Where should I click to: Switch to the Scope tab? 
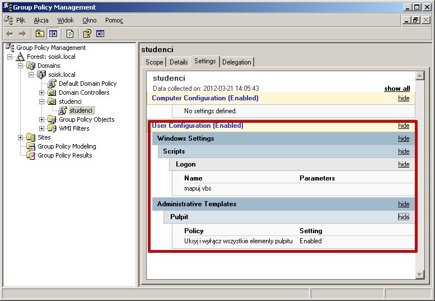coord(155,62)
